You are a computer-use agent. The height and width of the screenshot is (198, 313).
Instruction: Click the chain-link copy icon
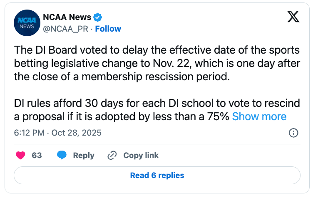112,156
